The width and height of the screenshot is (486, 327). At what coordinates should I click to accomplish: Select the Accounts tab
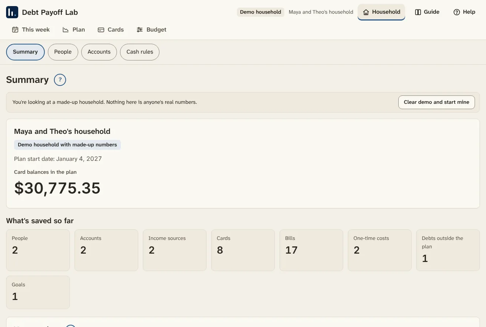click(x=99, y=52)
